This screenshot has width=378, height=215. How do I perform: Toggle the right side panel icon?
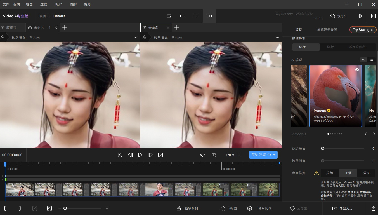(373, 16)
